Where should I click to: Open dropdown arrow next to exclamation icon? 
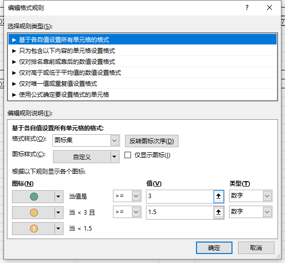pos(58,229)
